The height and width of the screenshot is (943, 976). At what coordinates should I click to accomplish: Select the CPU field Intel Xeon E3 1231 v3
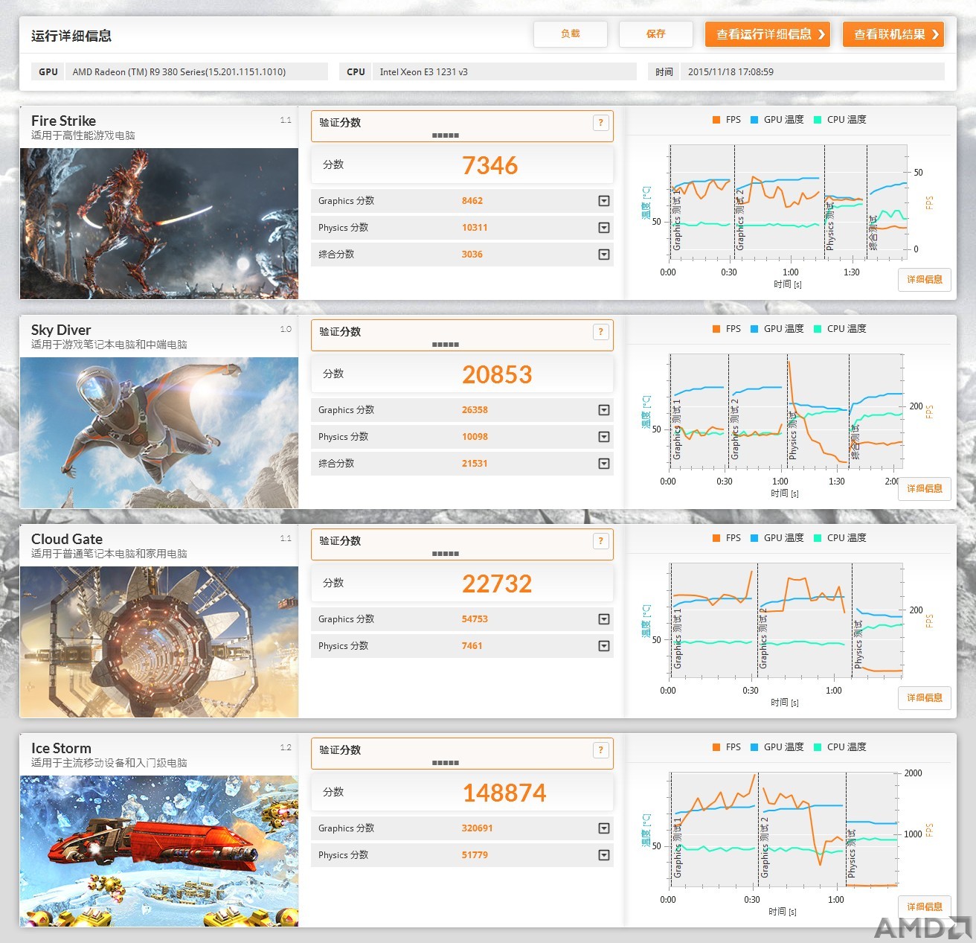click(504, 72)
